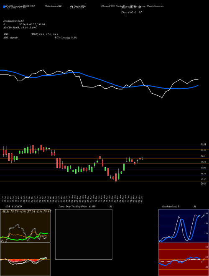This screenshot has width=209, height=276.
Task: Click the last candlestick on the price chart
Action: [143, 159]
